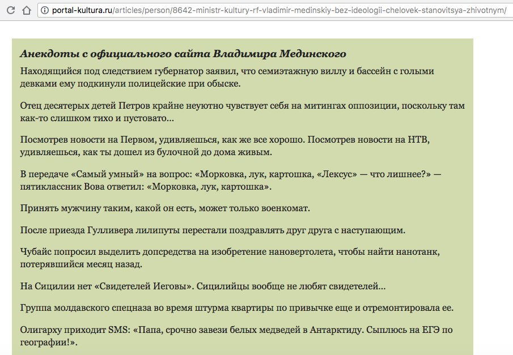
Task: Click the joke starting 'Олигарху приходит SMS'
Action: coord(236,336)
